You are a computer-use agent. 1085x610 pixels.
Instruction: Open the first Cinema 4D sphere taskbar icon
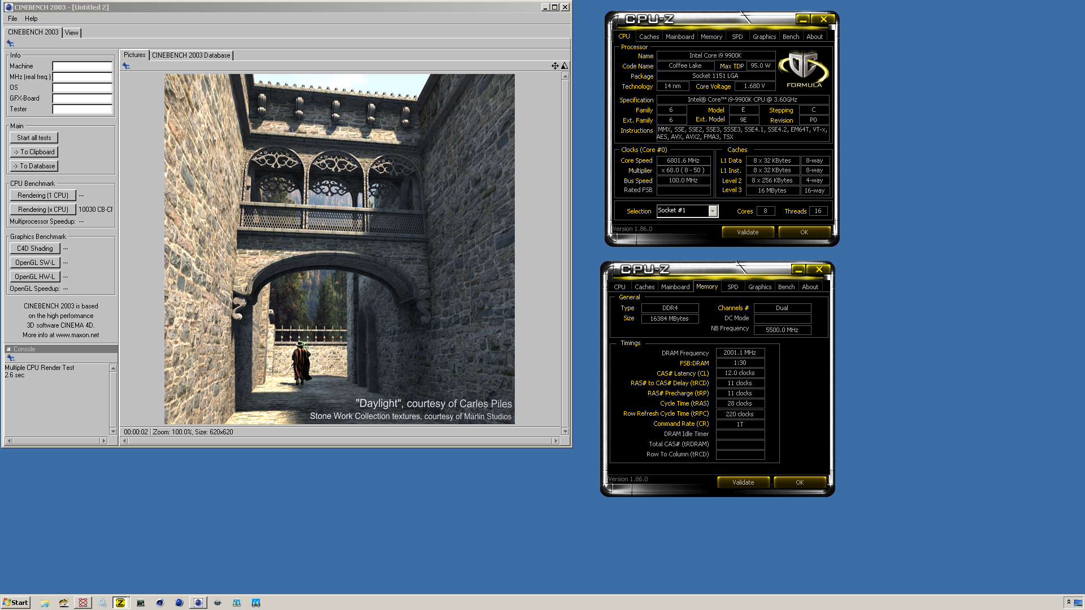[x=160, y=603]
